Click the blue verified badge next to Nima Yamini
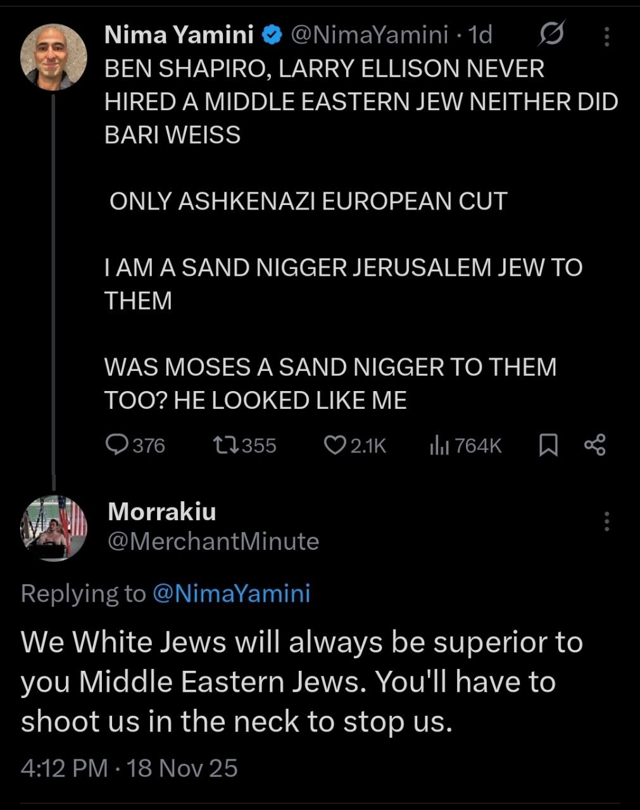640x810 pixels. tap(272, 35)
